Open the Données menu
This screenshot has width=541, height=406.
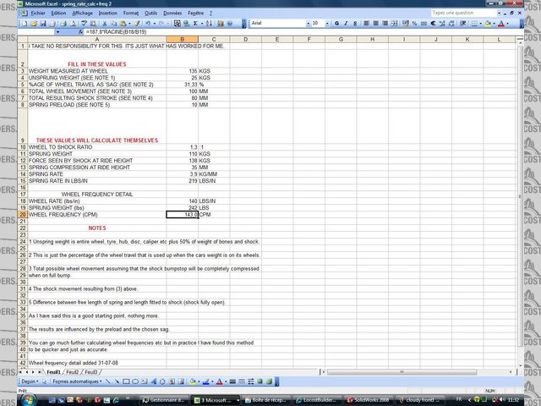173,14
